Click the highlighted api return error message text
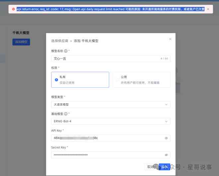 (110, 9)
